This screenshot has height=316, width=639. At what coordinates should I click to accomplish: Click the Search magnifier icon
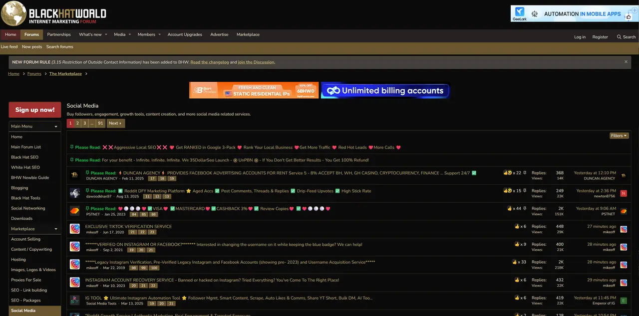click(x=619, y=37)
